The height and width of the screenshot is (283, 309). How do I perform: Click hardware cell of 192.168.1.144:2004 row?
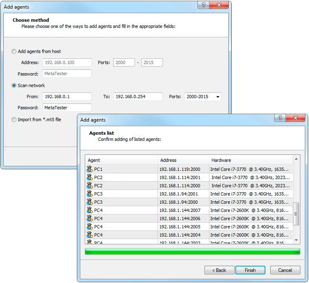(251, 235)
